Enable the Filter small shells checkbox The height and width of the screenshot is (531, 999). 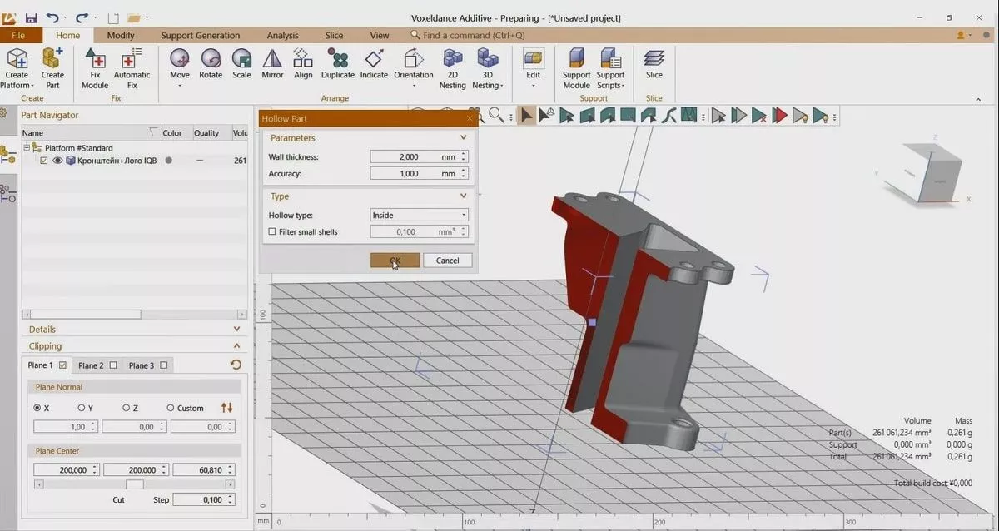[272, 232]
